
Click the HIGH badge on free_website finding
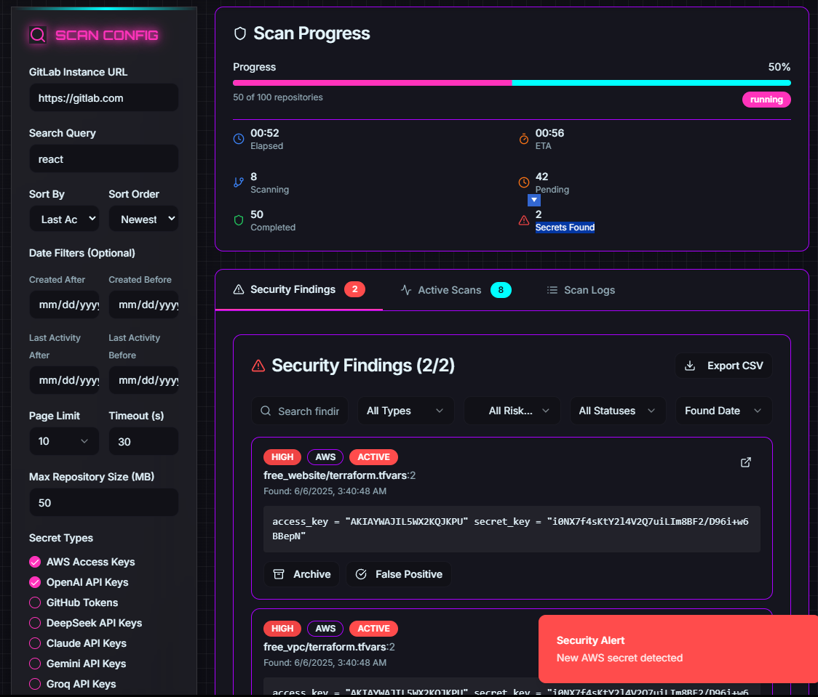point(282,457)
